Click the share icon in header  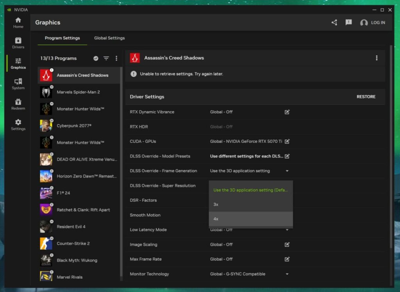pos(334,22)
